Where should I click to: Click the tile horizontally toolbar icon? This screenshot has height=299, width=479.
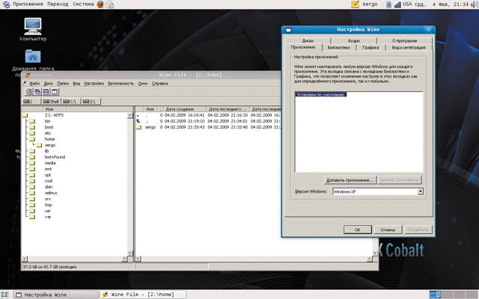(46, 91)
